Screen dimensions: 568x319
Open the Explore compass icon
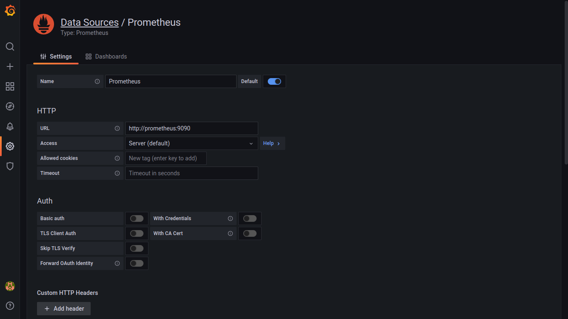[x=10, y=106]
